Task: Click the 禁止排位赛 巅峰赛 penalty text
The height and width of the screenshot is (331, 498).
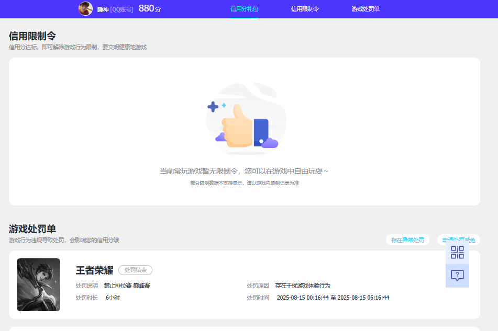Action: tap(127, 286)
